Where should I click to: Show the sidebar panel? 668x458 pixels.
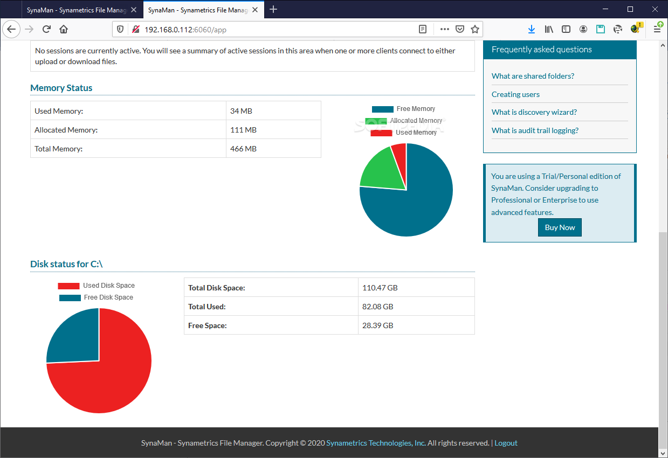coord(566,29)
